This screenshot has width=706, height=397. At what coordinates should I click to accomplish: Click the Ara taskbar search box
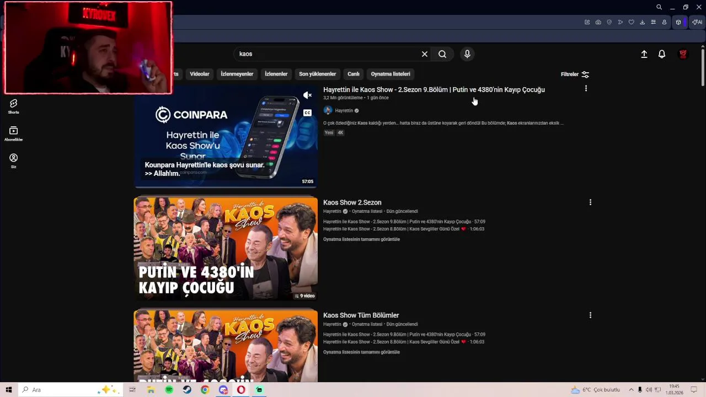[70, 390]
